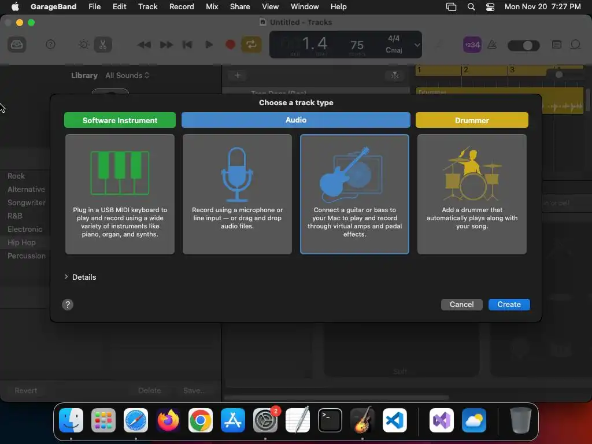Open the LCD display mode dropdown arrow

[x=417, y=45]
